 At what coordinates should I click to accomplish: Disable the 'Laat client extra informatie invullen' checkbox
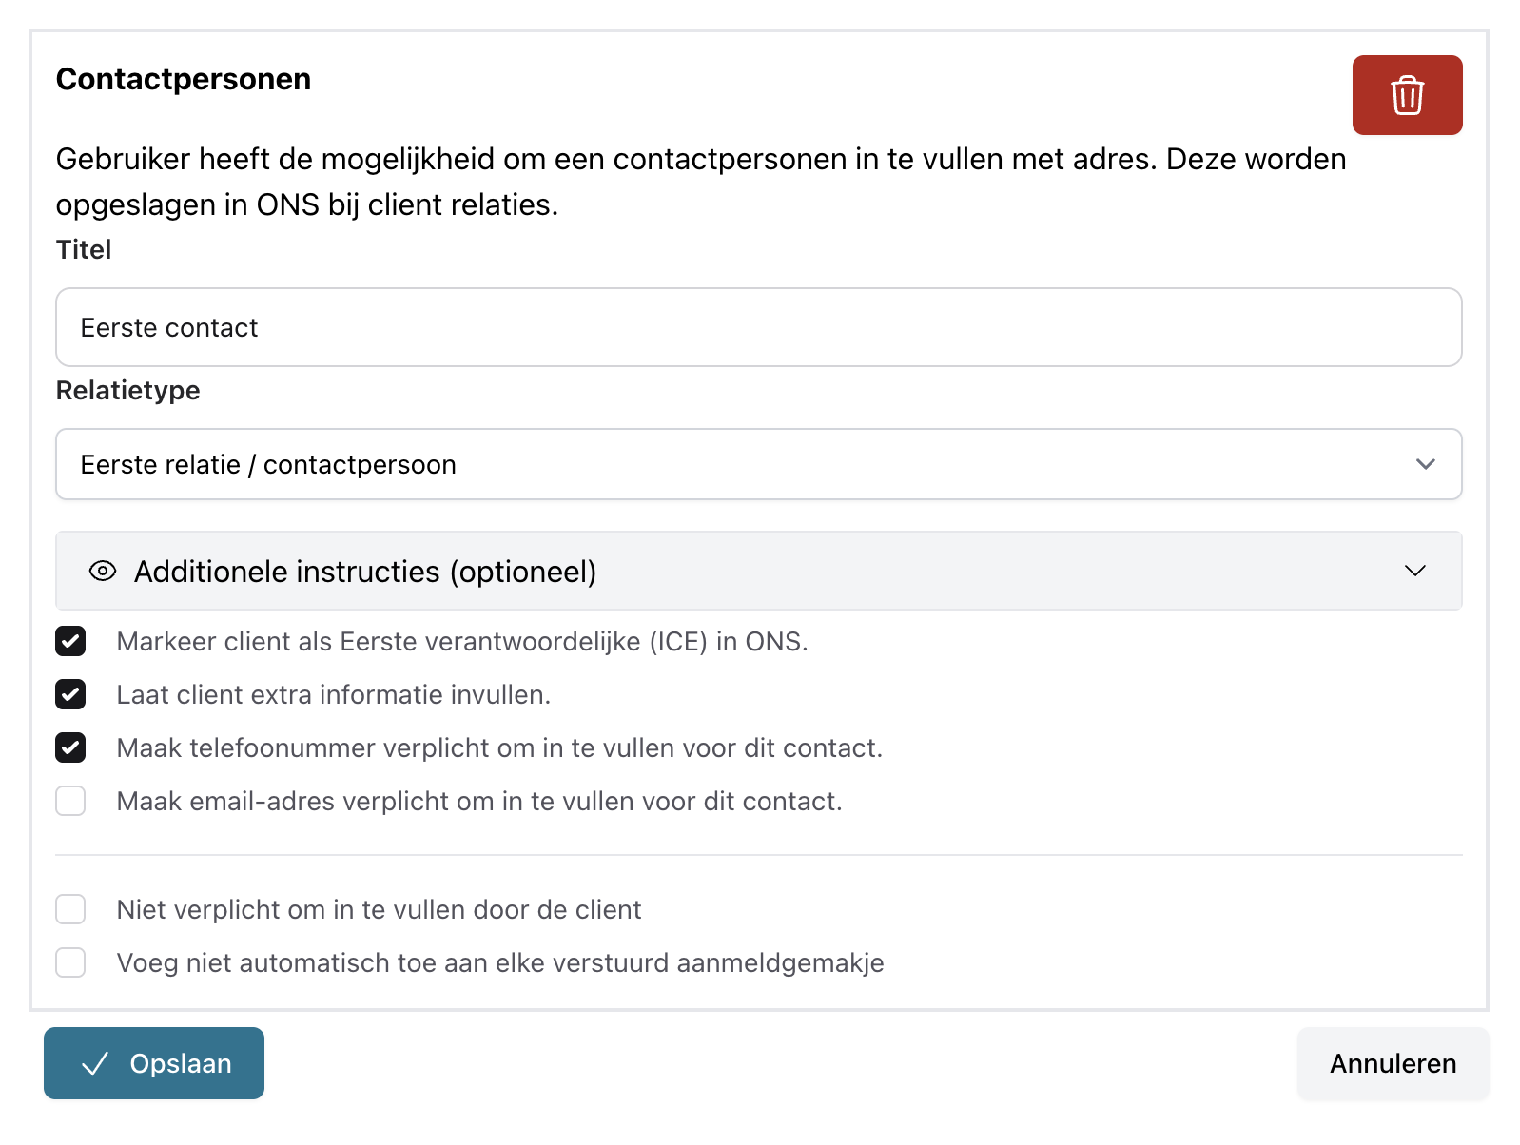[70, 694]
